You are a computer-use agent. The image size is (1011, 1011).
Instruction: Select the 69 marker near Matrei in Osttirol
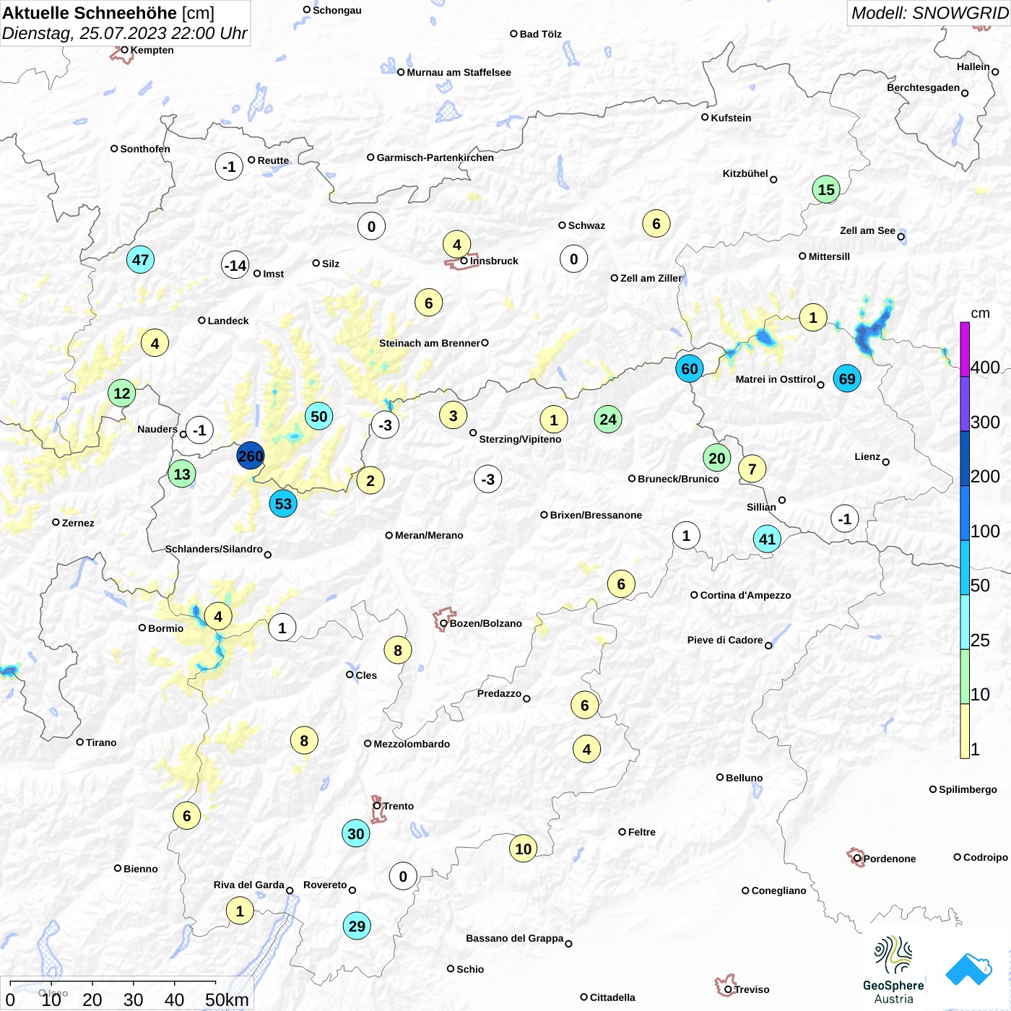click(847, 378)
